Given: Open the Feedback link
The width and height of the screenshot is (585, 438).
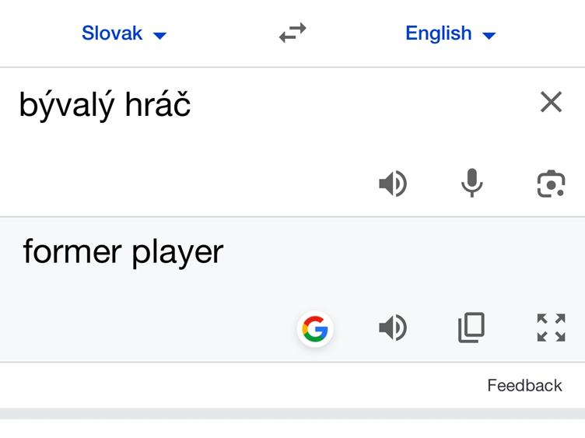Looking at the screenshot, I should (x=524, y=385).
